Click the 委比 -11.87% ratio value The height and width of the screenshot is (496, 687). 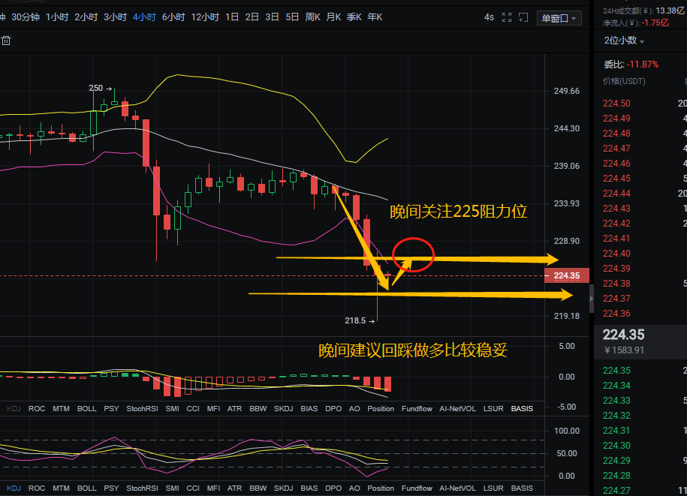click(x=643, y=65)
